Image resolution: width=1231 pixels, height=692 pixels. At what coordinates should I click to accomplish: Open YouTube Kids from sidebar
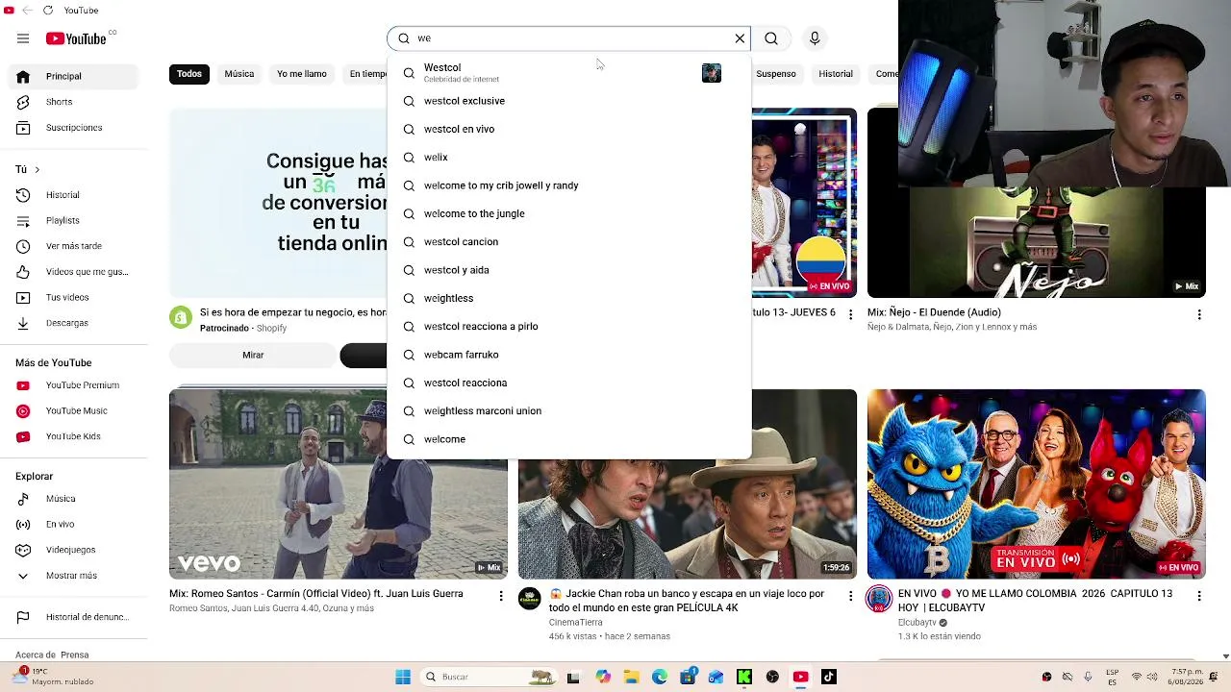(x=74, y=436)
